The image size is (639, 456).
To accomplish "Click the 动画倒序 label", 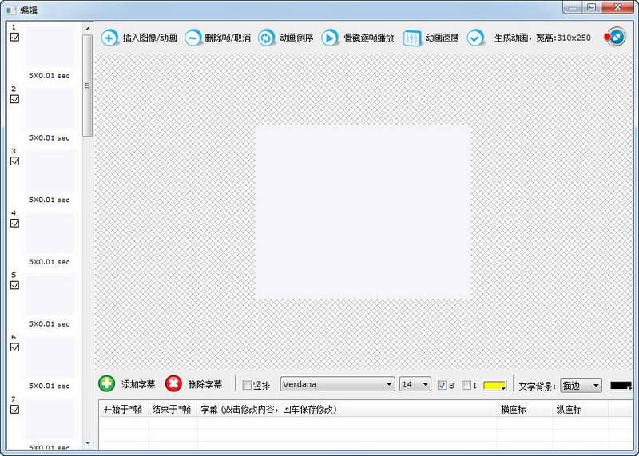I will coord(296,38).
